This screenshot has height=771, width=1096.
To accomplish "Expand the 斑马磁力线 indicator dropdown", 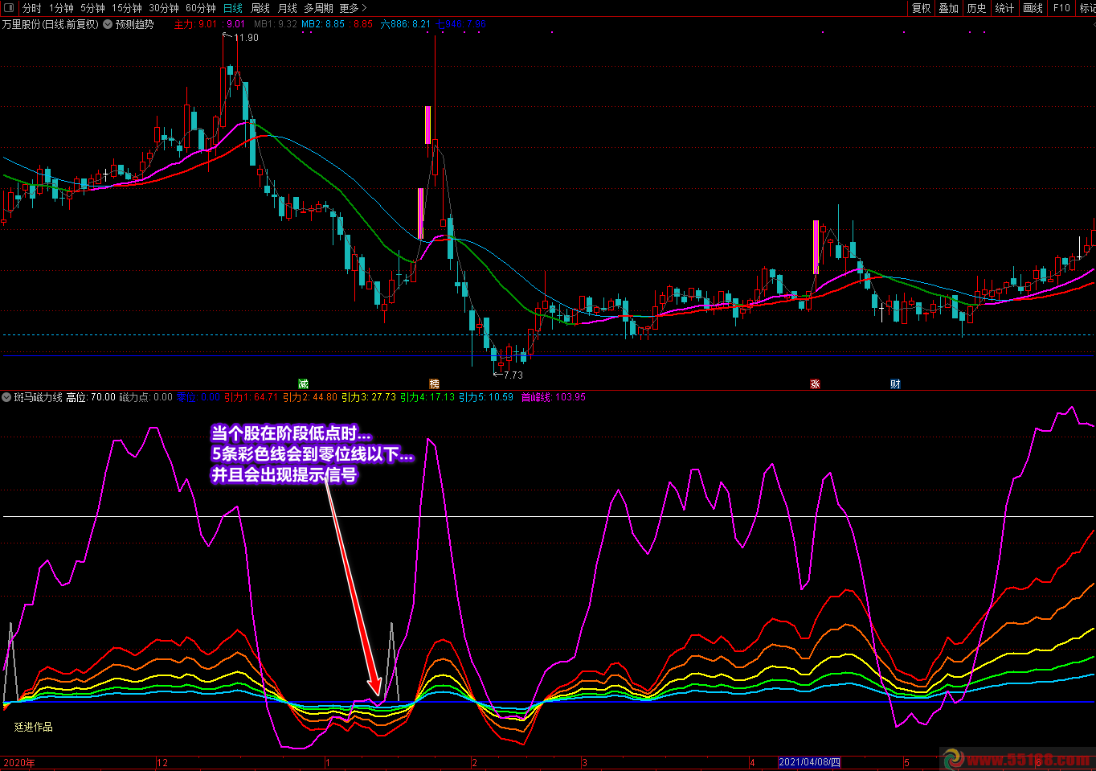I will click(x=6, y=397).
